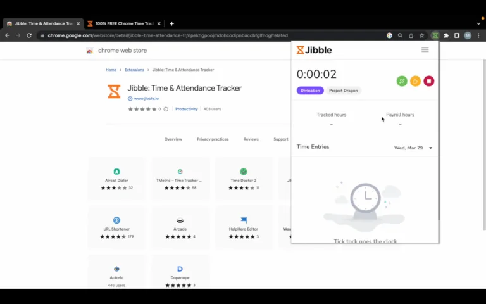
Task: Click the Jibble extension icon in toolbar
Action: pyautogui.click(x=435, y=35)
